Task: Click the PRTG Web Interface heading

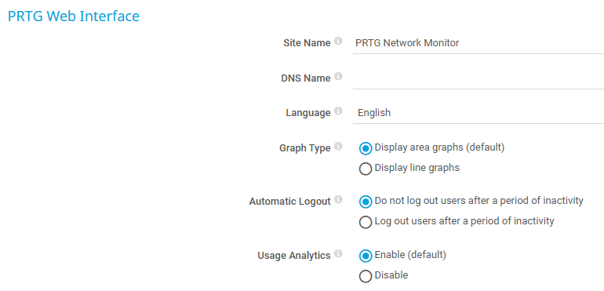Action: [74, 16]
